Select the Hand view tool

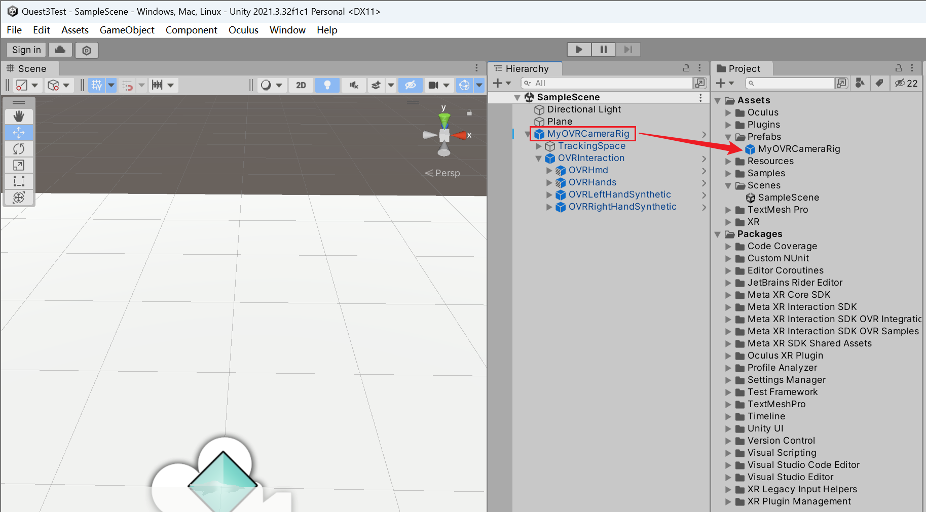point(19,116)
